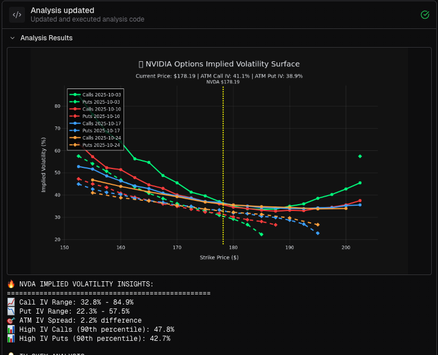Click the NVIDIA Options Implied Volatility Surface title
This screenshot has width=438, height=355.
click(x=222, y=64)
